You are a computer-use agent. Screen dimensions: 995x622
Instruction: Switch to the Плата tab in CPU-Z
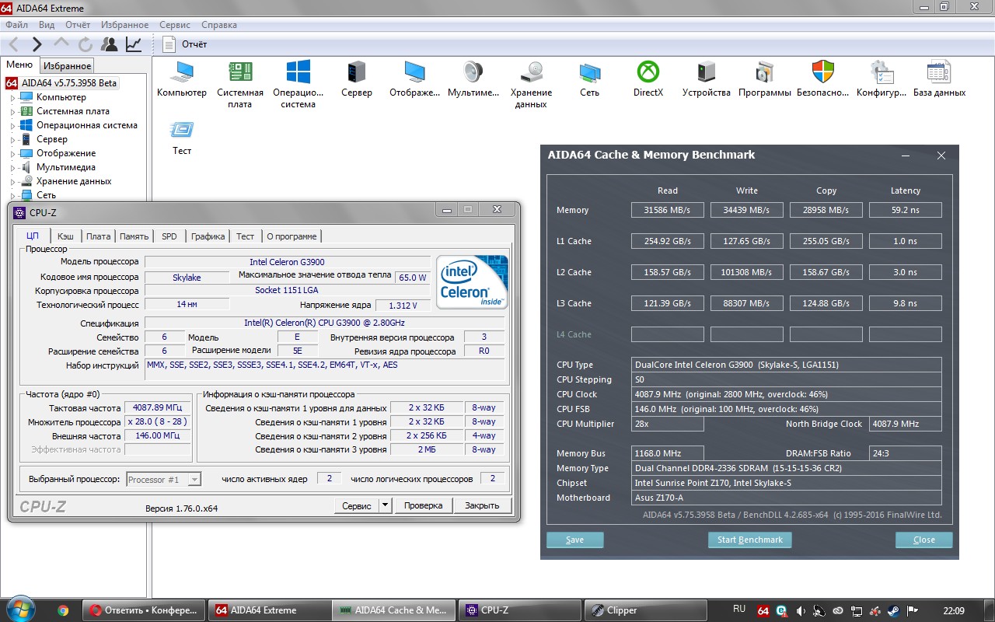[98, 236]
